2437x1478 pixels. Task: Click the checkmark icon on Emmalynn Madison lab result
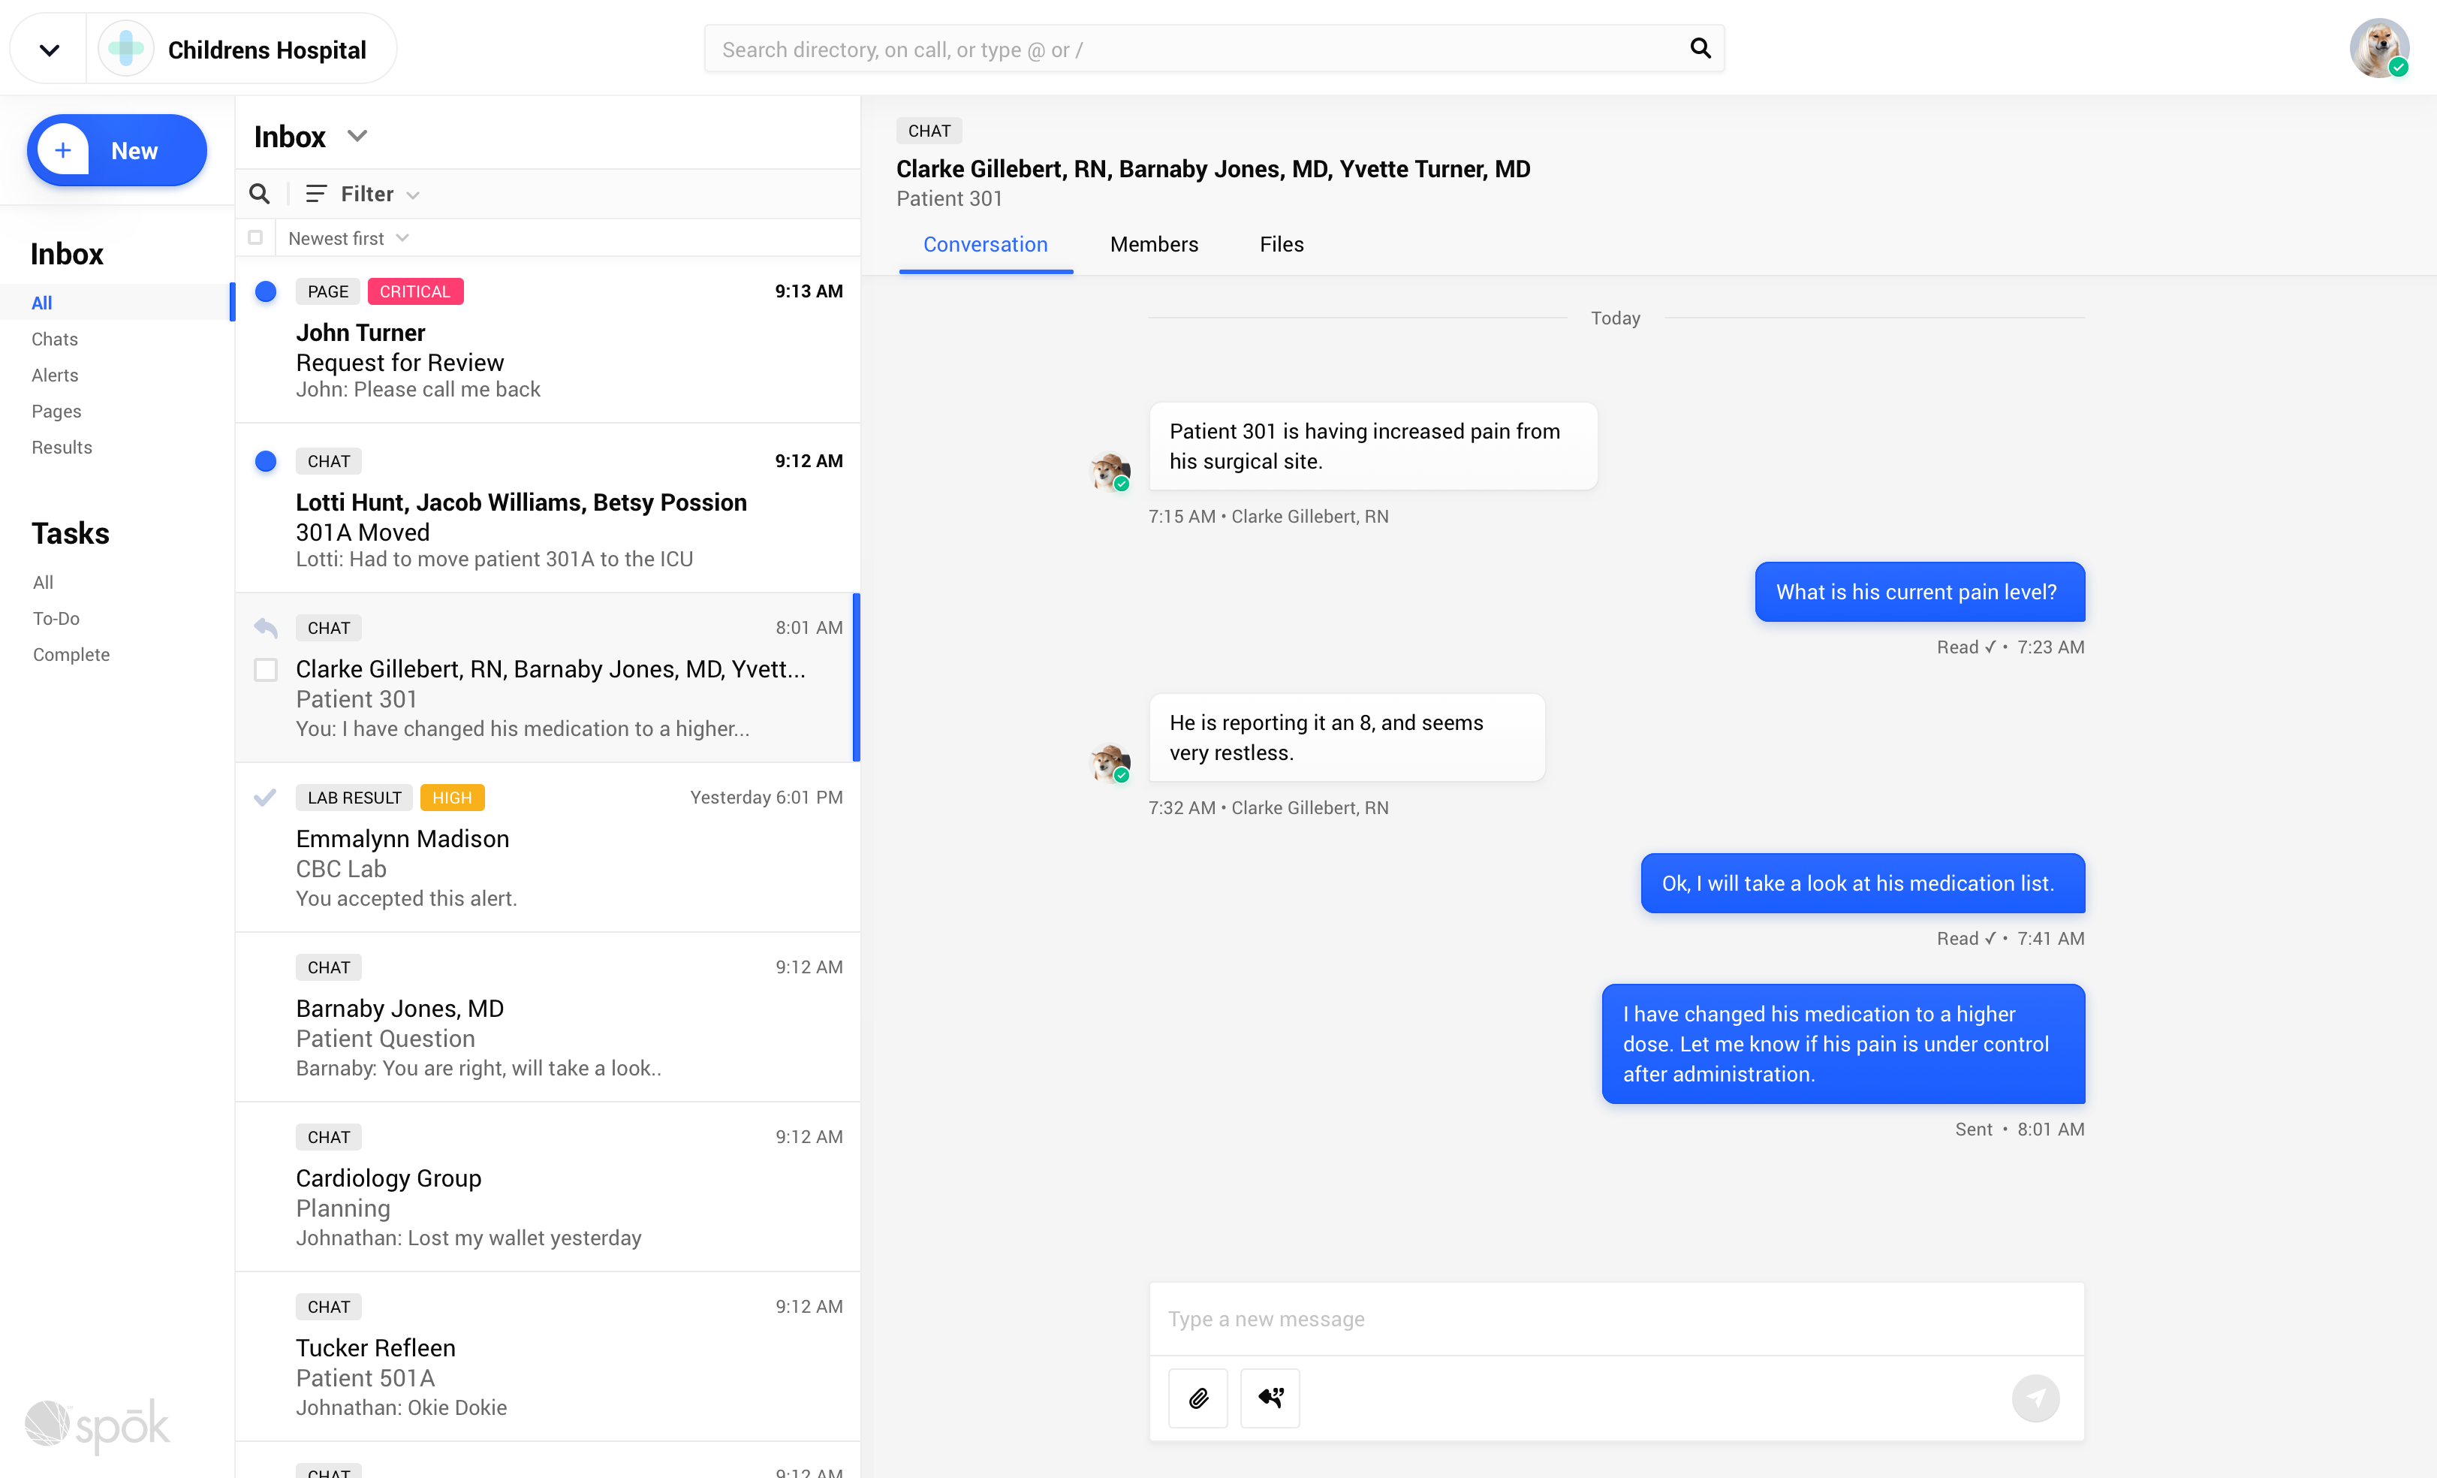[x=265, y=798]
